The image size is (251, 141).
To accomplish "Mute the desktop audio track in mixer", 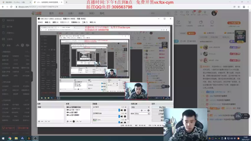I will click(122, 110).
